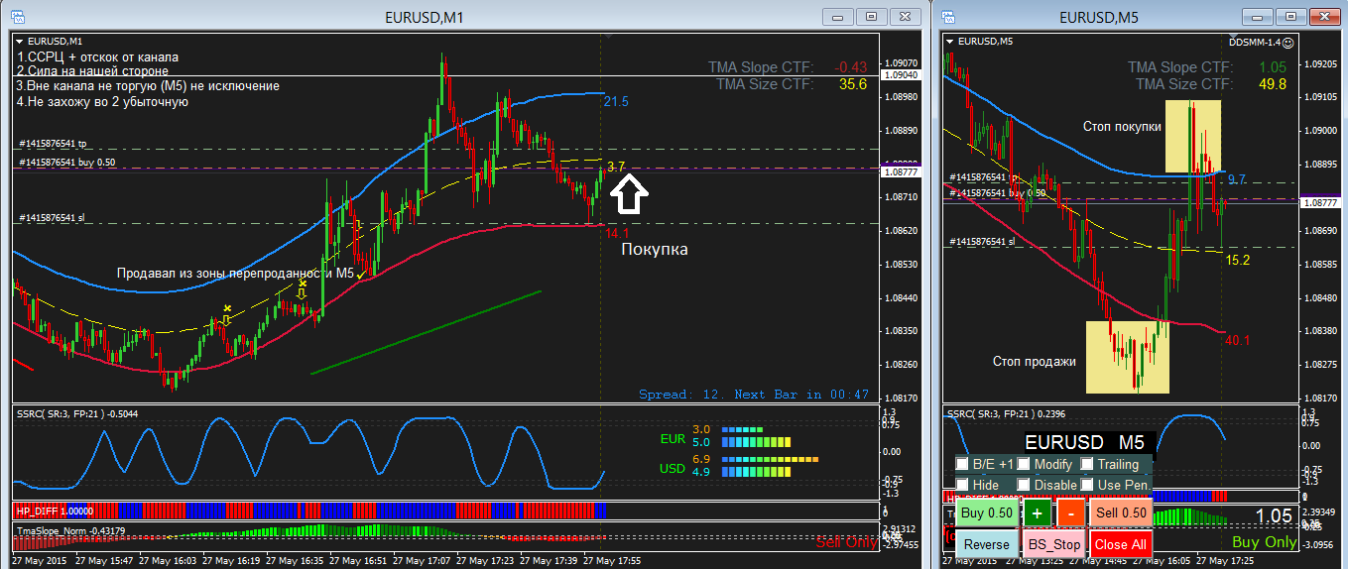Click the TMA Size CTF value 49.8
This screenshot has width=1348, height=569.
[1271, 84]
